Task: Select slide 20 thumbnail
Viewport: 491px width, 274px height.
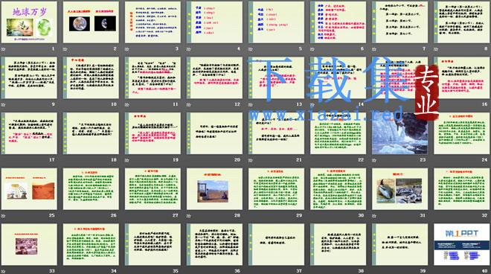Action: 214,133
